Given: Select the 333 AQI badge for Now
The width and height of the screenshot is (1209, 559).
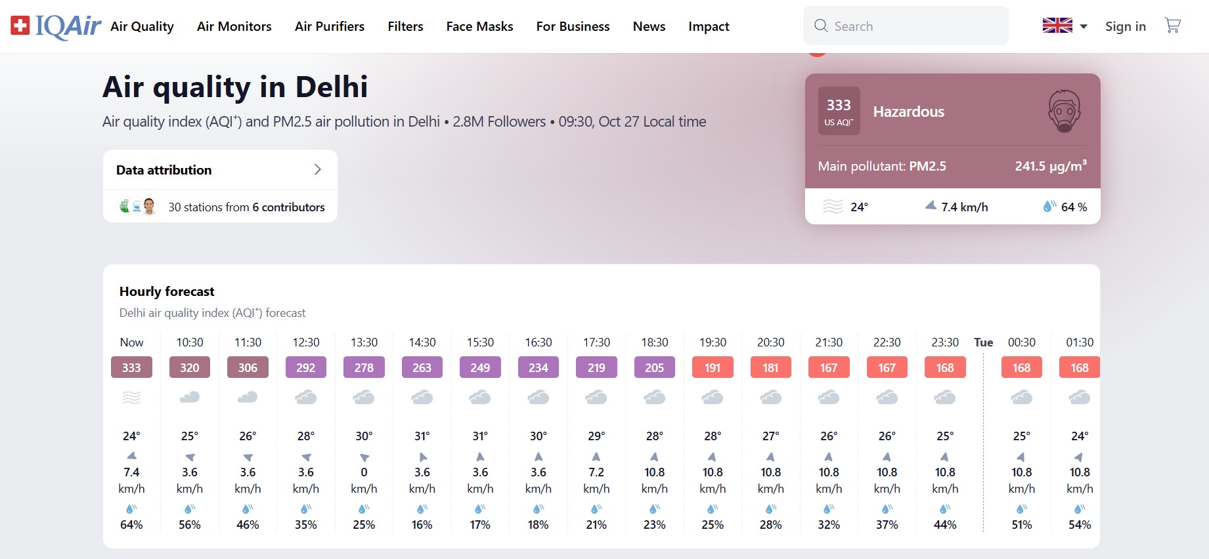Looking at the screenshot, I should 131,367.
